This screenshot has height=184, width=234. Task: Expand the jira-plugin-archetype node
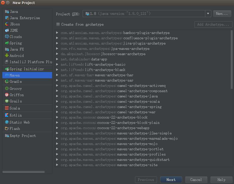point(57,43)
